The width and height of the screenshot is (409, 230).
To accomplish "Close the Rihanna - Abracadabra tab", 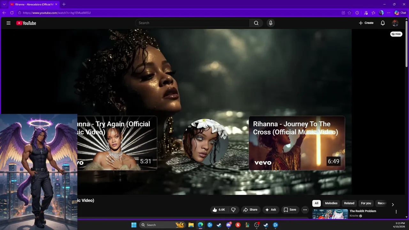I will click(x=56, y=4).
